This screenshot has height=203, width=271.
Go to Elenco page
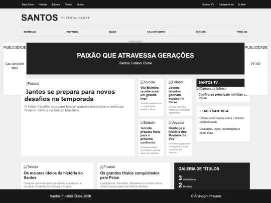tap(56, 5)
